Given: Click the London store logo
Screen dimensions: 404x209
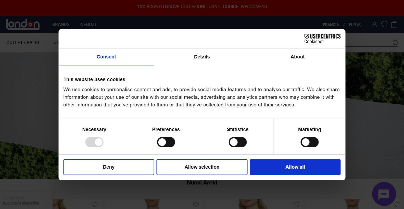Looking at the screenshot, I should click(23, 24).
